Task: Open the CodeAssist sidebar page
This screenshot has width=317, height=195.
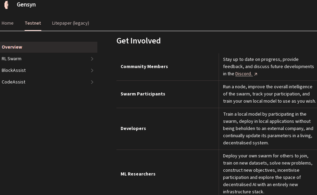Action: [x=14, y=82]
